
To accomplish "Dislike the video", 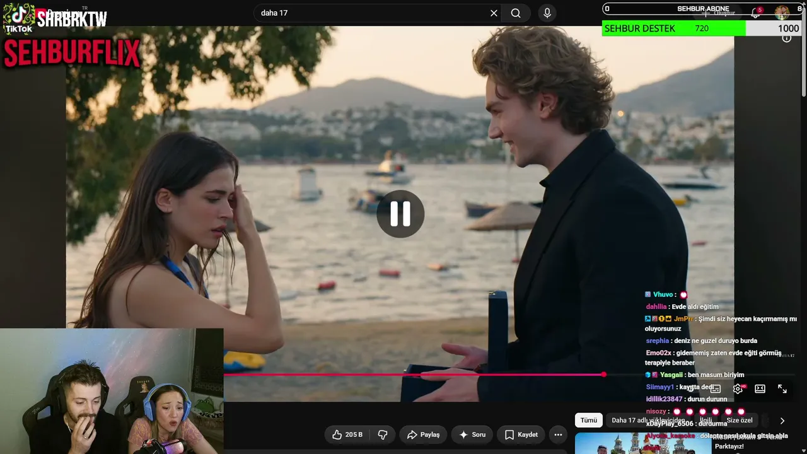I will pyautogui.click(x=382, y=434).
